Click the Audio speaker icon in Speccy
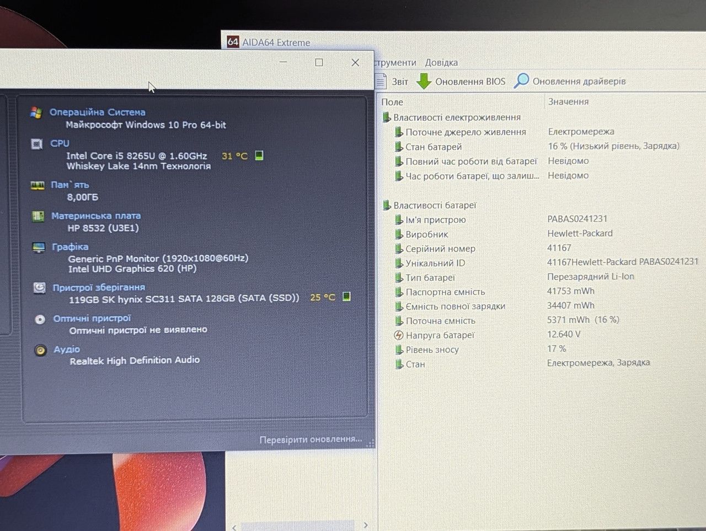Screen dimensions: 706x531 (x=40, y=350)
